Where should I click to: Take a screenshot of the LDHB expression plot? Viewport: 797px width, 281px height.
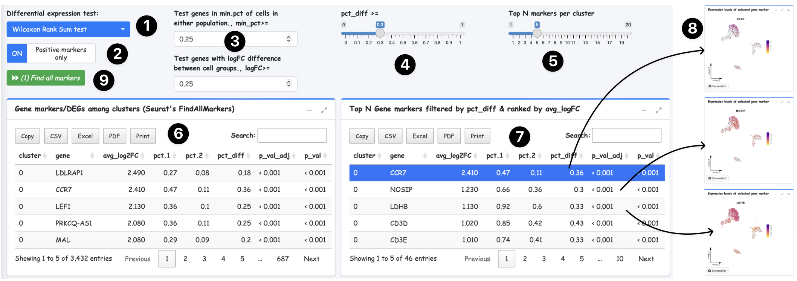717,270
